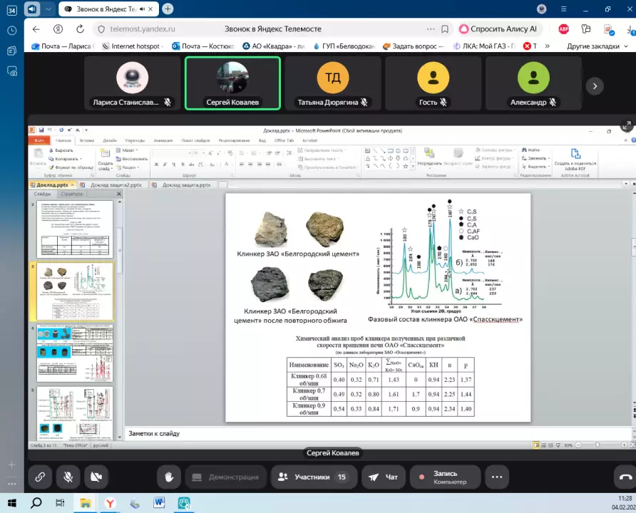Open more call options menu
Screen dimensions: 636x513
point(497,477)
